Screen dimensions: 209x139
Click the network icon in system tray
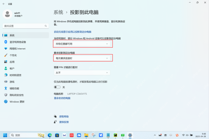coord(183,135)
